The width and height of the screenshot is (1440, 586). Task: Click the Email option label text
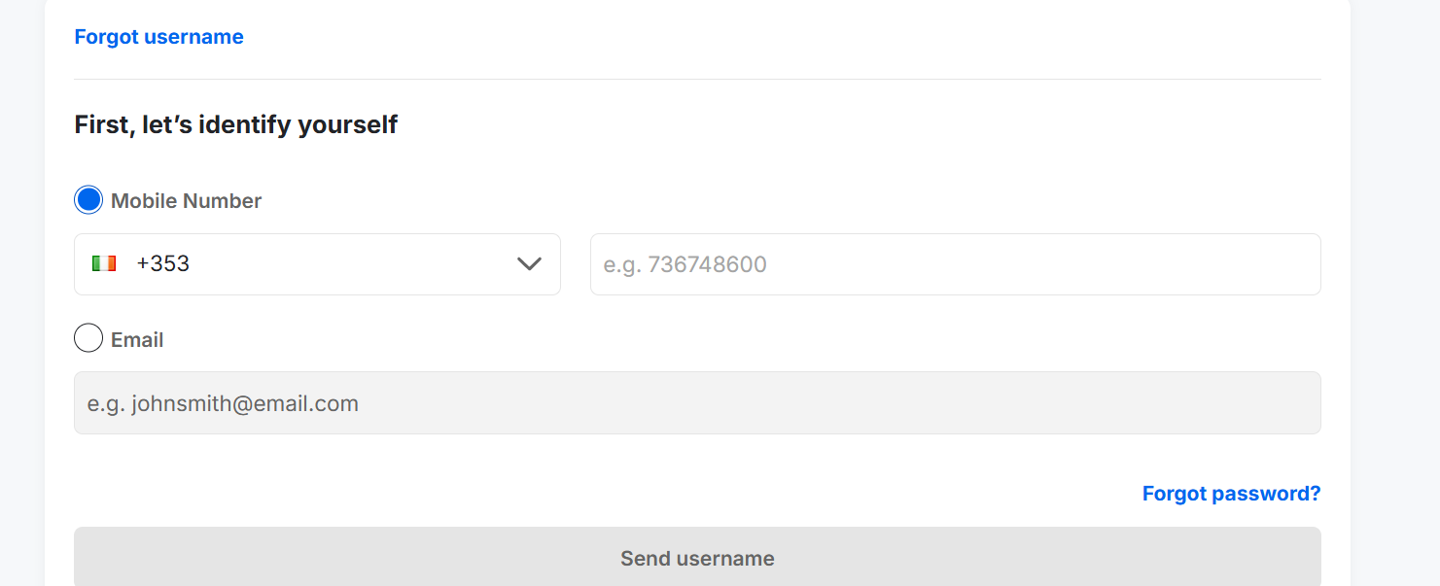click(x=137, y=340)
